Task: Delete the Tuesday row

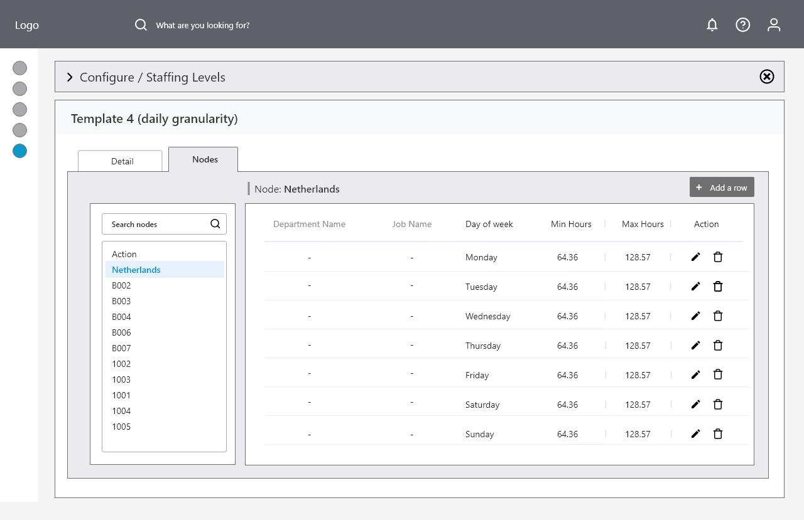Action: coord(718,287)
